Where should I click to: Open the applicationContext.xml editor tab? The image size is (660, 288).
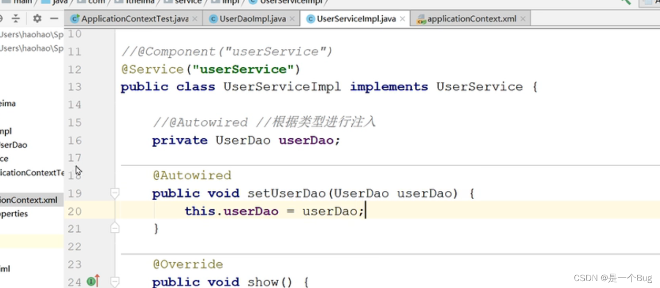coord(471,19)
